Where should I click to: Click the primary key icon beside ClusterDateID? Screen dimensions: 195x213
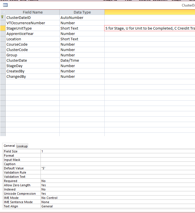pos(3,17)
